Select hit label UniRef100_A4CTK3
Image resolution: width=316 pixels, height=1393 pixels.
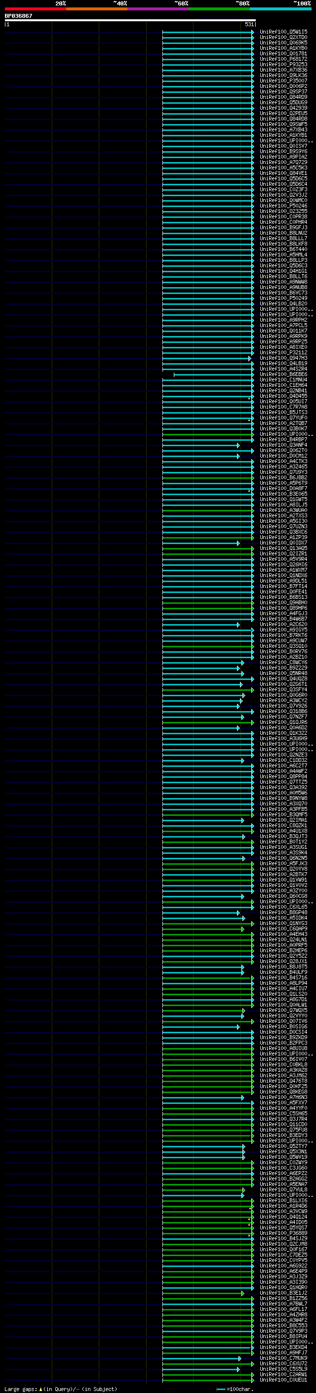pyautogui.click(x=283, y=461)
